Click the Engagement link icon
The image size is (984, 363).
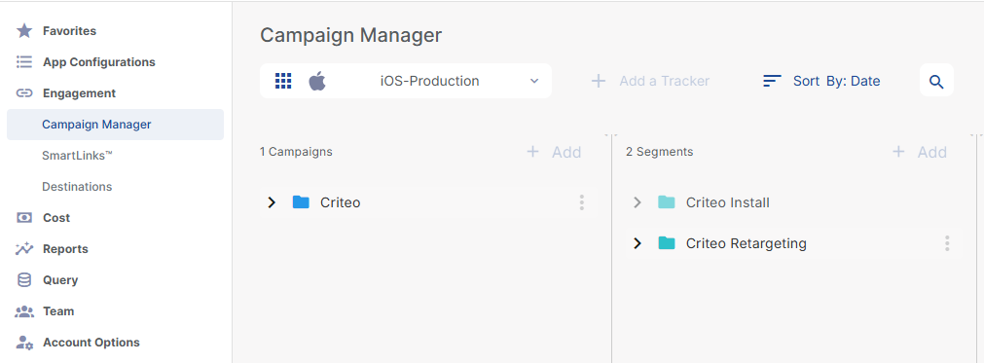pos(24,93)
